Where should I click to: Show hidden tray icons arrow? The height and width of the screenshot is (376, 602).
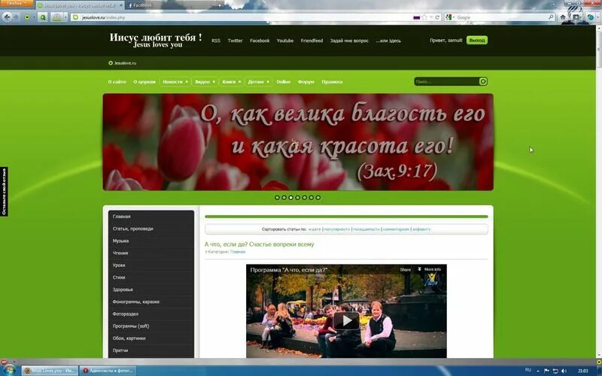(x=538, y=371)
